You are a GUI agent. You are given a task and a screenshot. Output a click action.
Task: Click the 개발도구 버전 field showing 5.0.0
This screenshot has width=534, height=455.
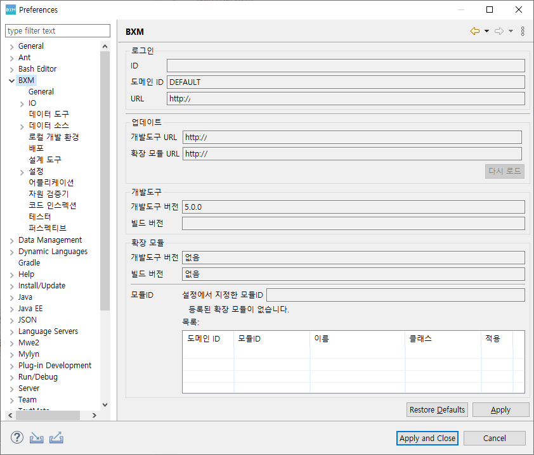point(353,207)
